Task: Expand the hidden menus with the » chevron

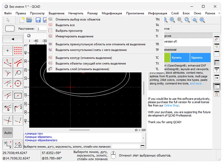Action: point(219,13)
